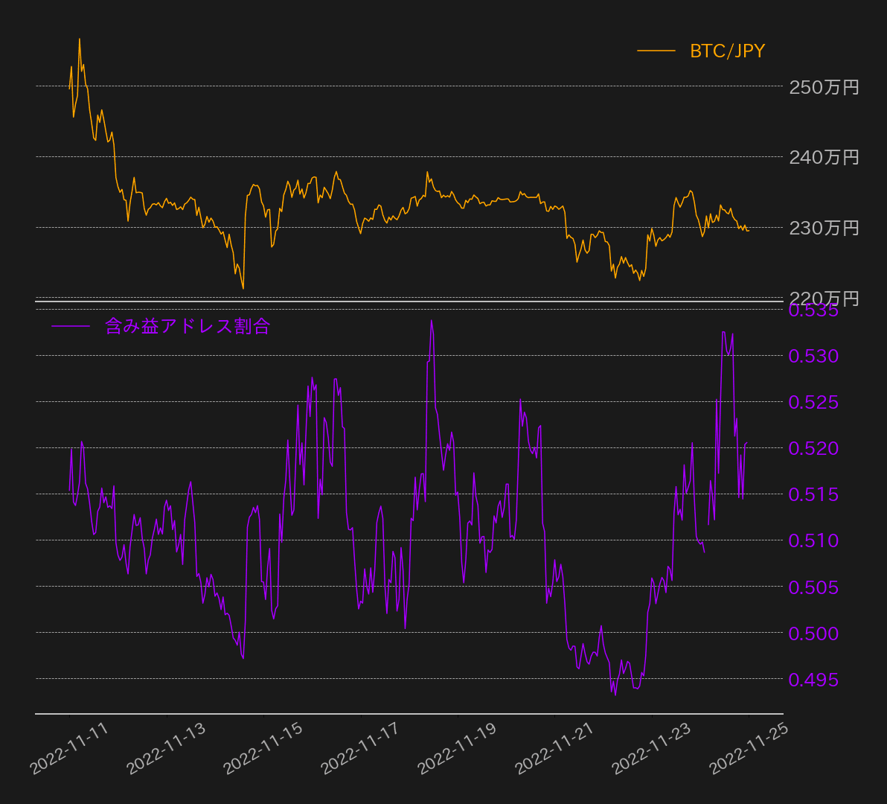Click the 0.530 ratio axis label
The image size is (887, 804).
click(x=813, y=356)
